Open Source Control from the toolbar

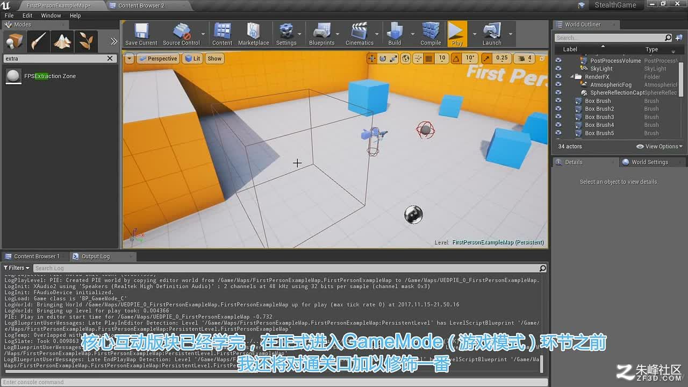(x=181, y=34)
